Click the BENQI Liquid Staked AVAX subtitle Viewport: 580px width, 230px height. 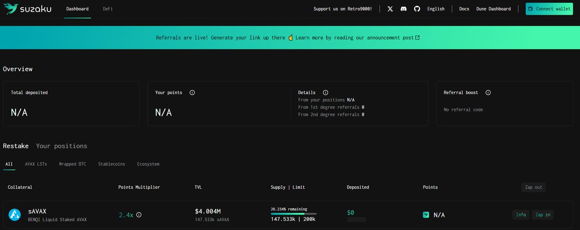(x=58, y=220)
